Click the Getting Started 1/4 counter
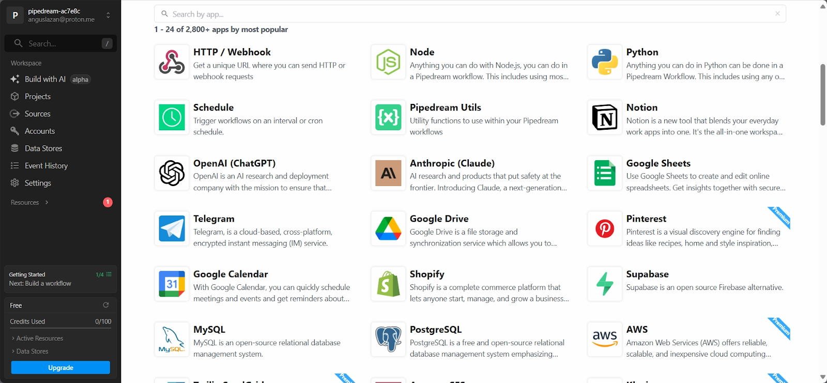Screen dimensions: 827x383 [x=100, y=274]
